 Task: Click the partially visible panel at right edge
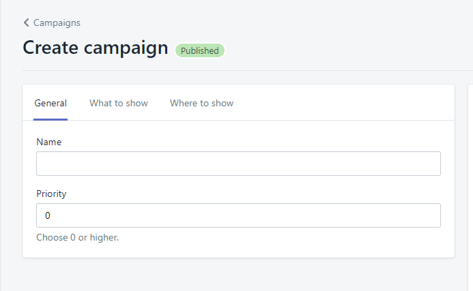click(x=470, y=187)
